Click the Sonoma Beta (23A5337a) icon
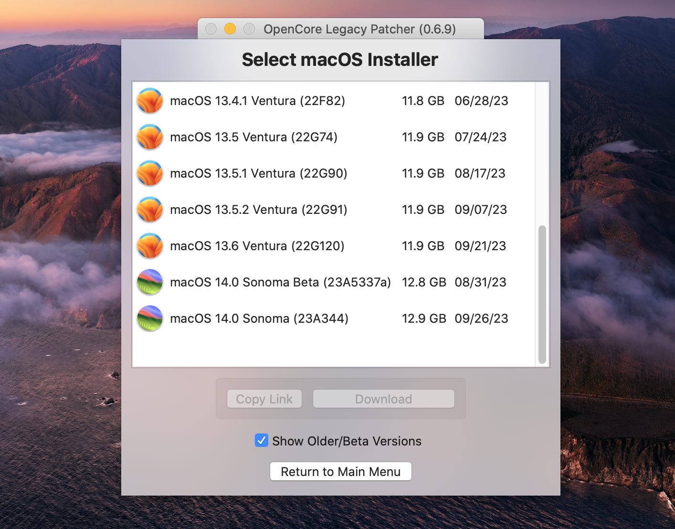This screenshot has height=529, width=675. (150, 282)
